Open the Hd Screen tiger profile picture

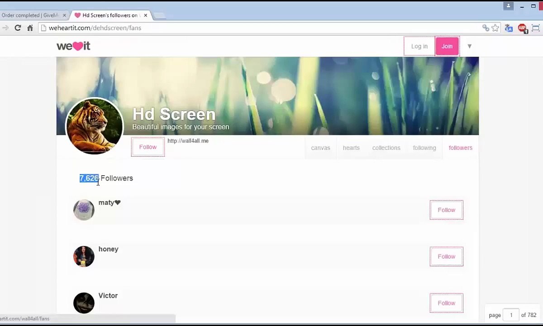95,126
